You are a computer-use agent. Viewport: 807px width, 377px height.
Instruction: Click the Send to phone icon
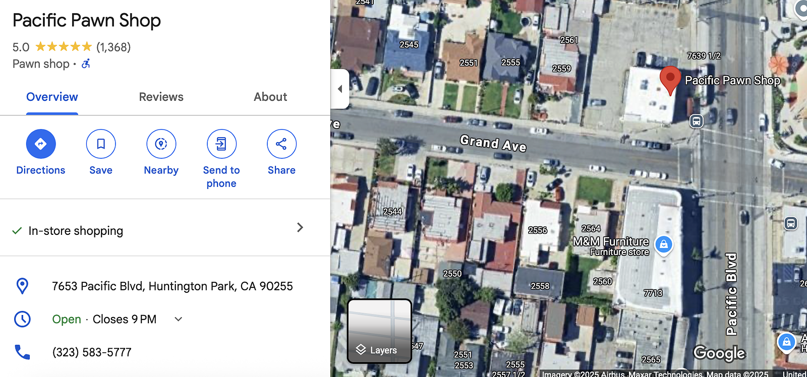221,144
